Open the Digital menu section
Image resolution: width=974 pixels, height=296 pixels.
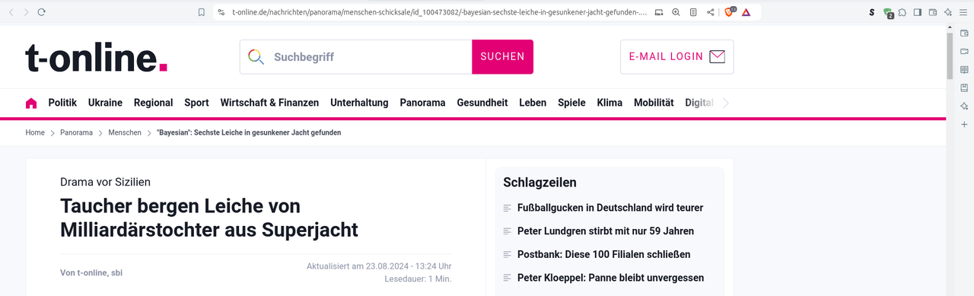(699, 103)
